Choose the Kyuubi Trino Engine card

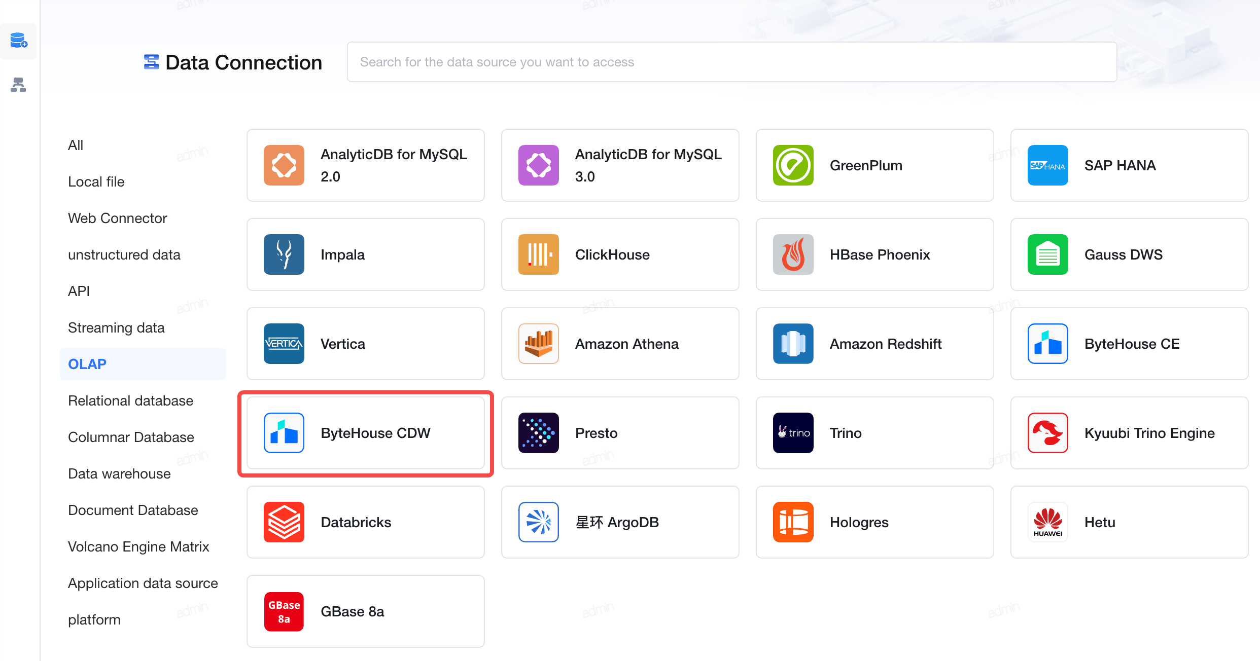(x=1129, y=433)
